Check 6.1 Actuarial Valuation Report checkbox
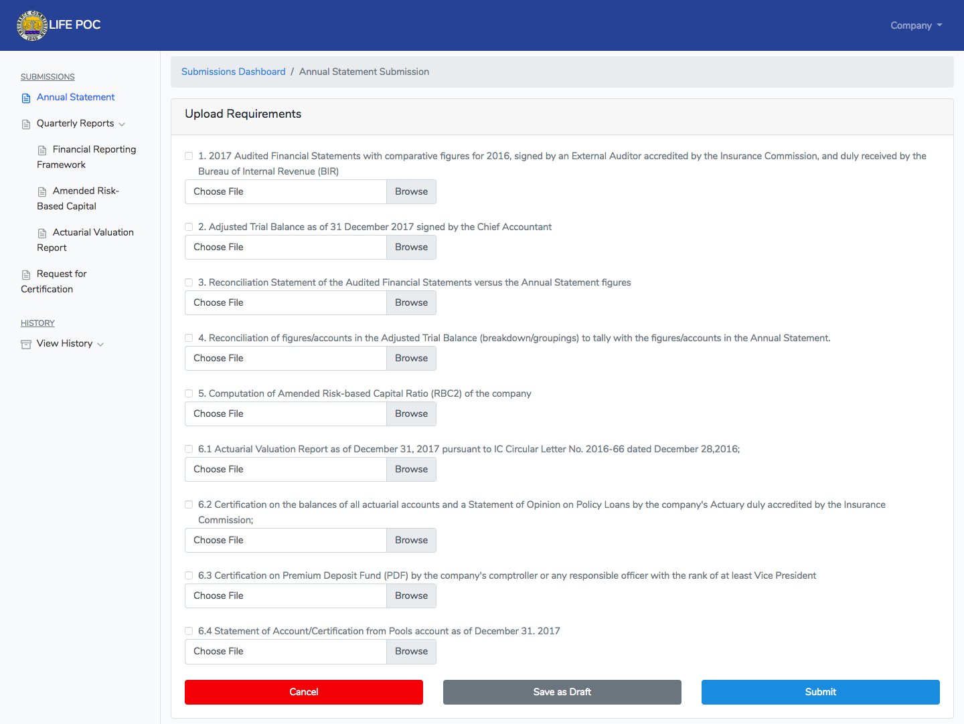964x724 pixels. pos(189,449)
